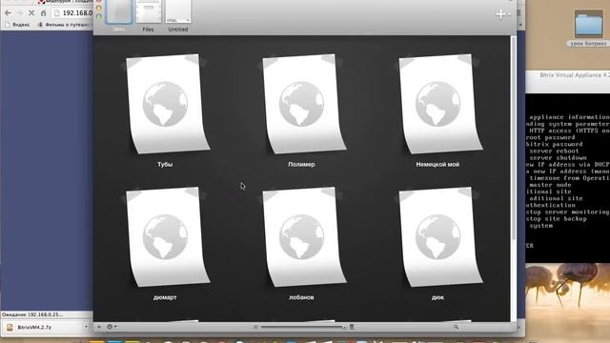Screen dimensions: 610x343
Task: Open the Яндекс bookmark
Action: tap(18, 25)
